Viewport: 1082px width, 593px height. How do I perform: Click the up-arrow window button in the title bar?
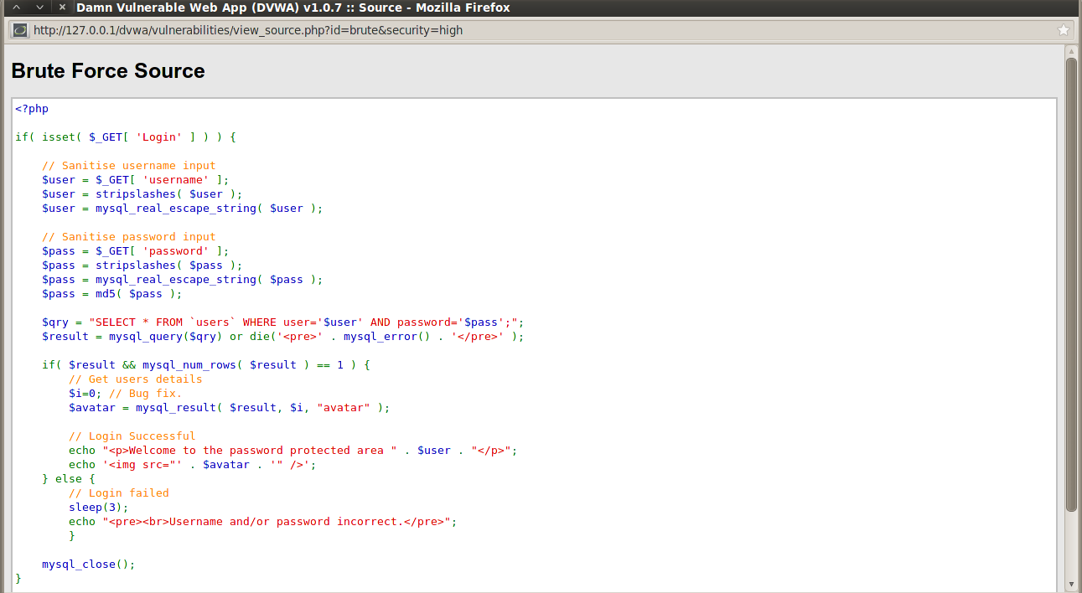(16, 8)
